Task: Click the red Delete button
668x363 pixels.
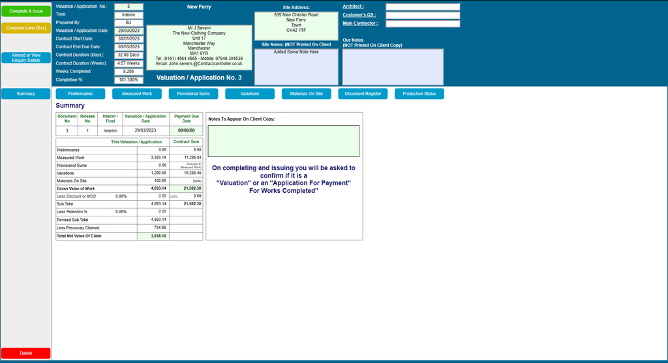Action: 26,353
